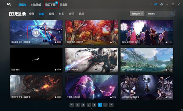Go to the next page arrow

point(111,105)
